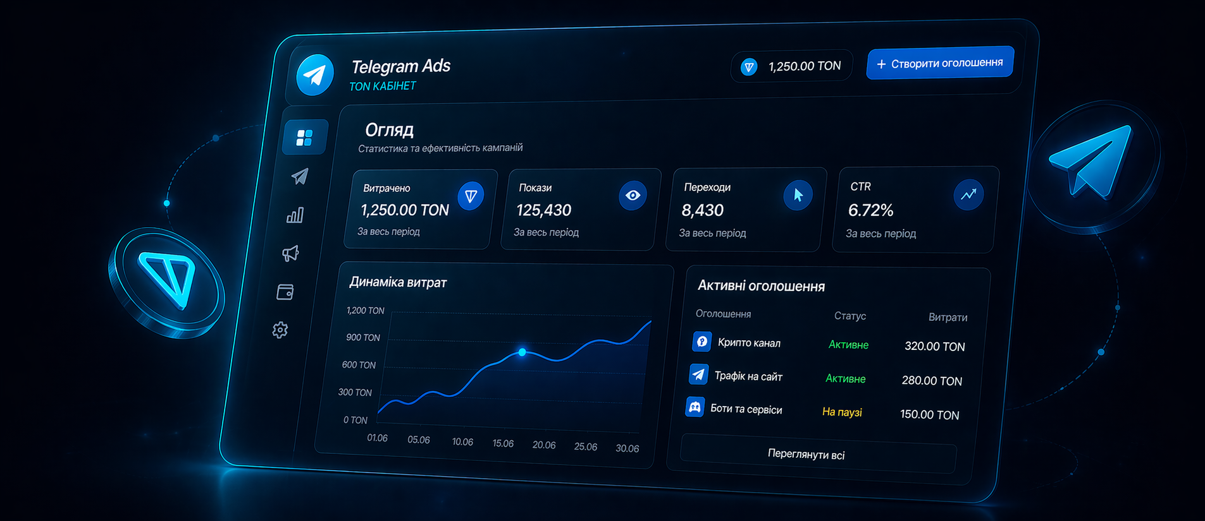The image size is (1205, 521).
Task: Click the 300 TON axis label
Action: coord(355,392)
